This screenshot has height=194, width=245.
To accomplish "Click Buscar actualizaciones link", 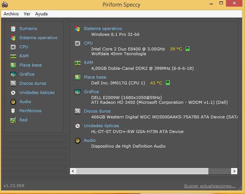I will (210, 186).
